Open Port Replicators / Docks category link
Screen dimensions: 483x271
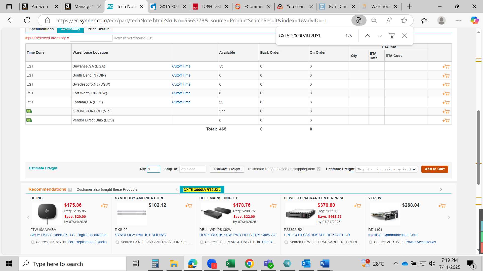[87, 242]
